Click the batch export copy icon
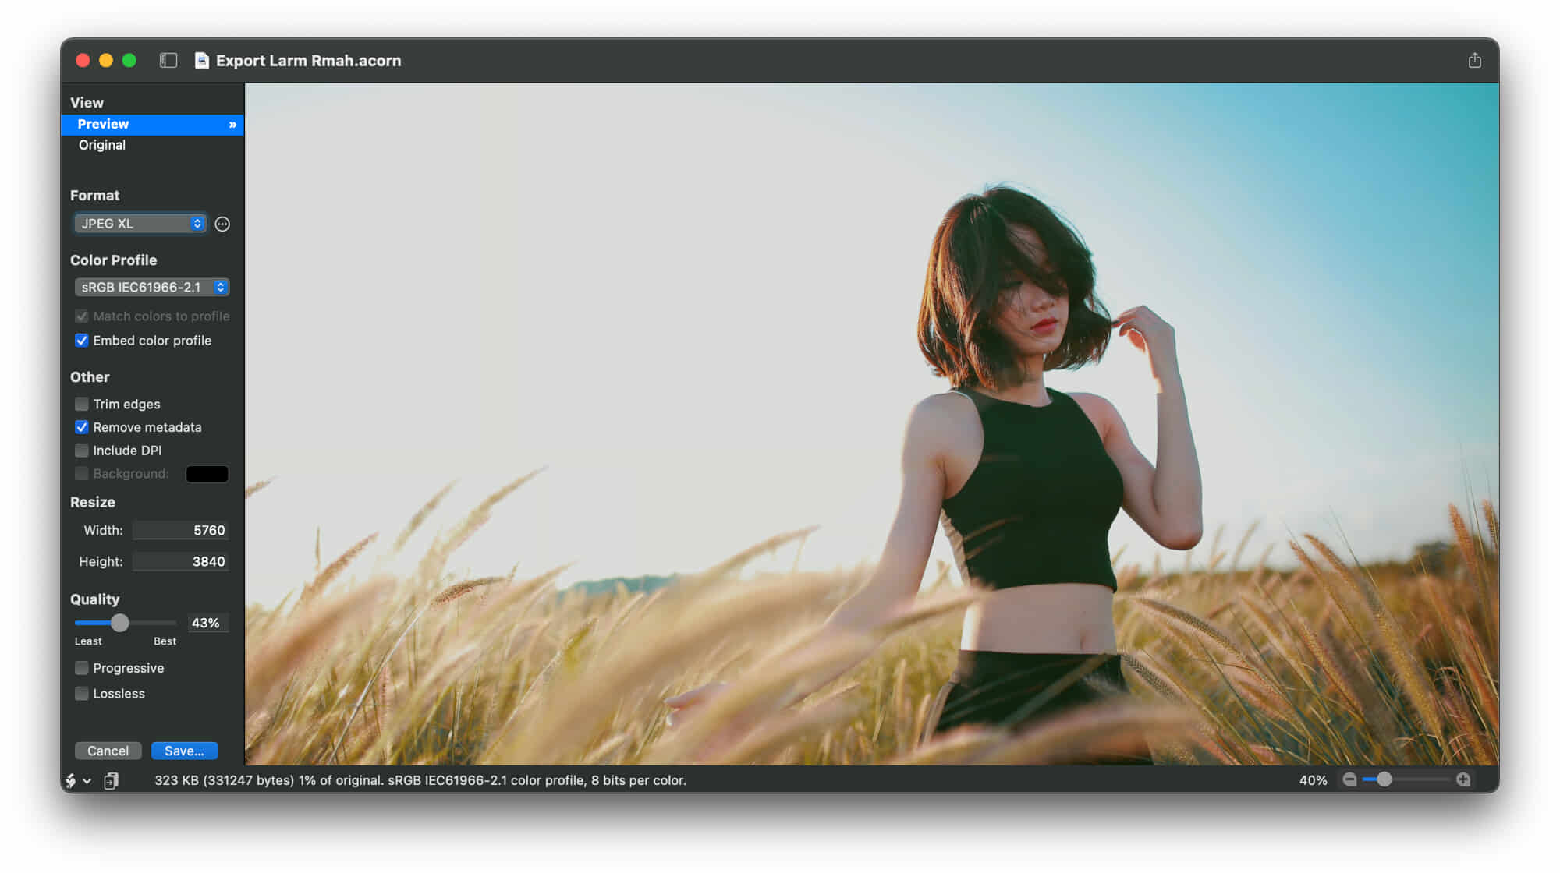Image resolution: width=1560 pixels, height=873 pixels. [x=112, y=780]
